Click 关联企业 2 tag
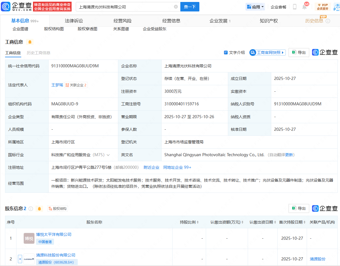The width and height of the screenshot is (340, 266). 76,85
